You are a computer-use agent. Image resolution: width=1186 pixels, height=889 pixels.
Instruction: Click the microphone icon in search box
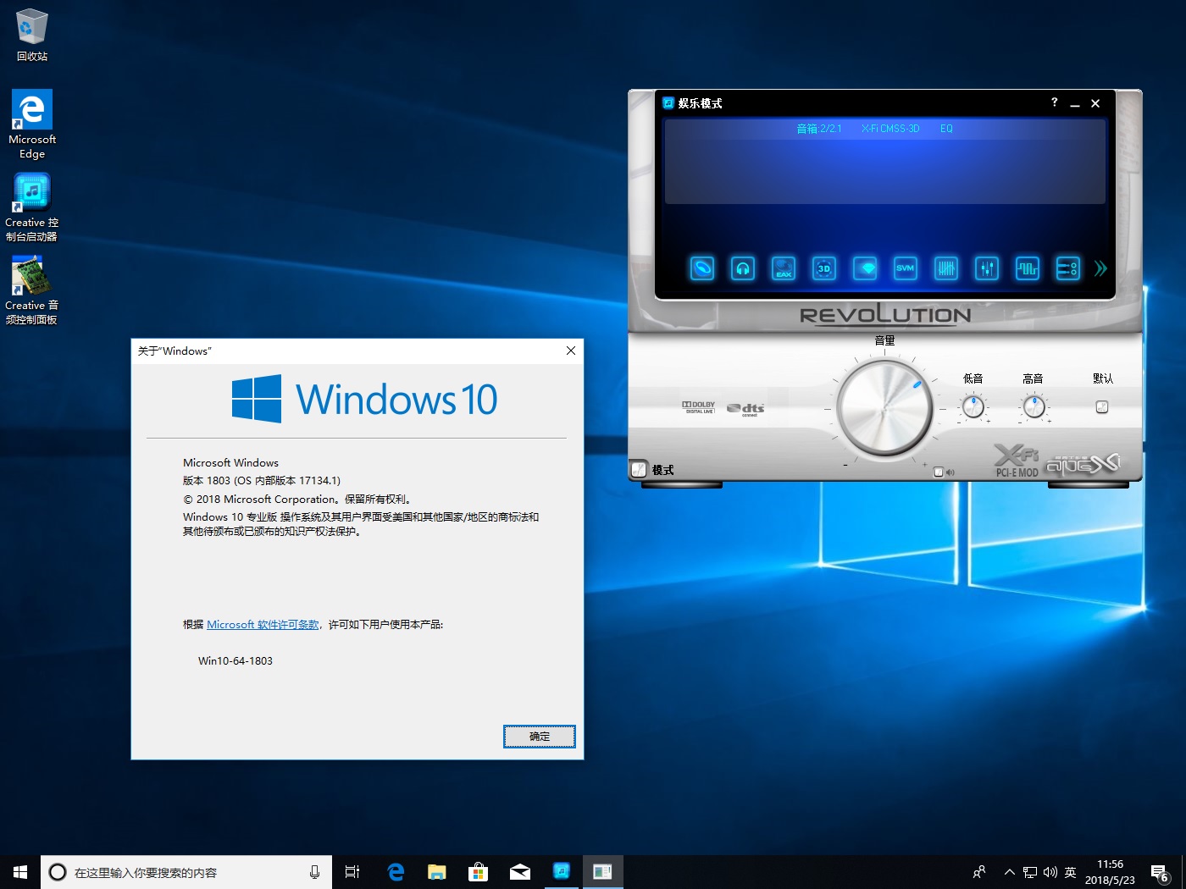pyautogui.click(x=314, y=872)
